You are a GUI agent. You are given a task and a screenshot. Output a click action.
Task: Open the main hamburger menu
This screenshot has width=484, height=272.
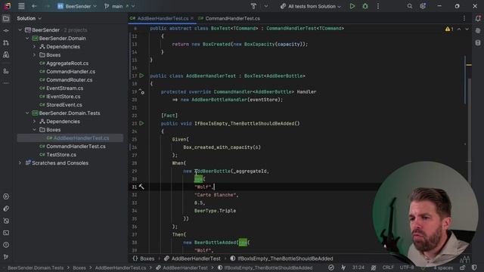click(x=21, y=6)
